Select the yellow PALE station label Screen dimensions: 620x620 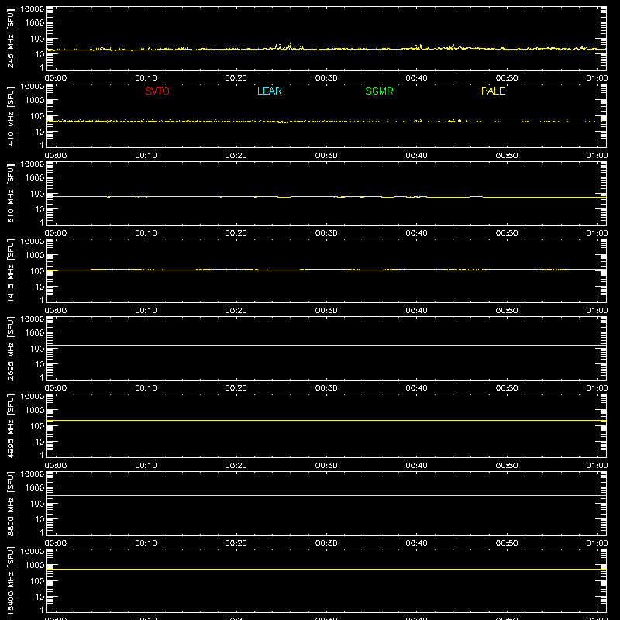(x=493, y=91)
